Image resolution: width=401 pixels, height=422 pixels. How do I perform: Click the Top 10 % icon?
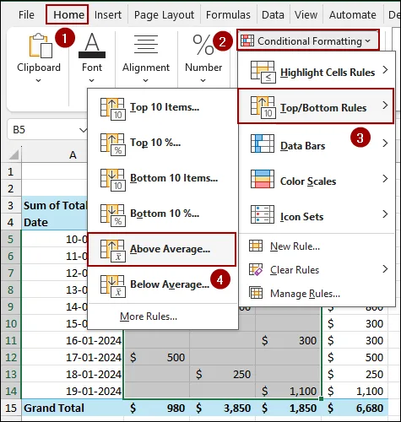[113, 144]
